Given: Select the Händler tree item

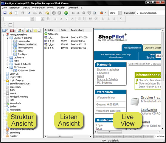Looking at the screenshot, I should (x=13, y=136).
